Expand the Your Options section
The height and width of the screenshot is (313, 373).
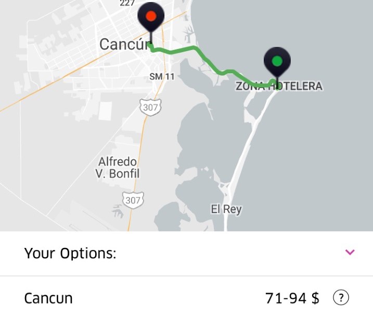186,253
